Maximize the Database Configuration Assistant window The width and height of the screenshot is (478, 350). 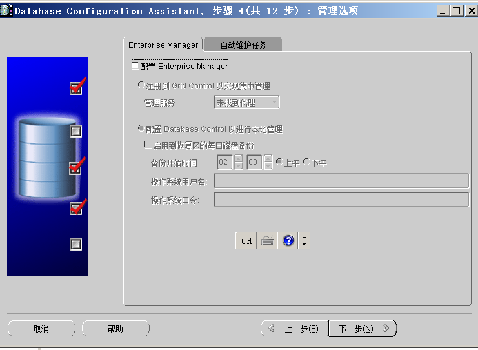coord(456,11)
